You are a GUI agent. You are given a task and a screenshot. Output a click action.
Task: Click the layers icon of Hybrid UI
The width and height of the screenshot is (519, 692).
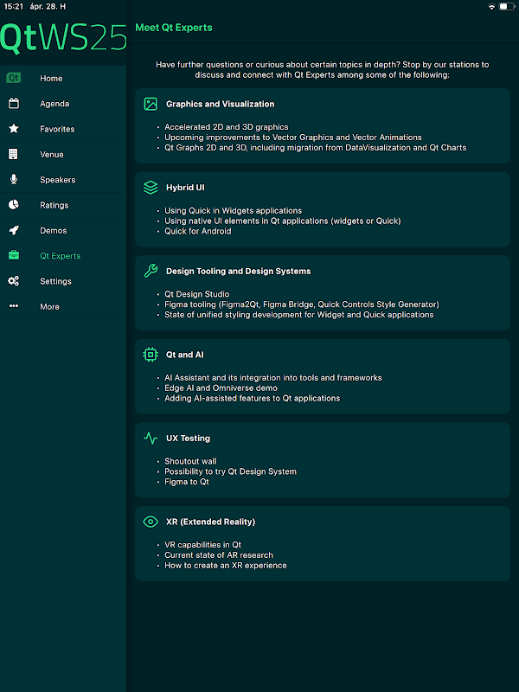(x=151, y=188)
